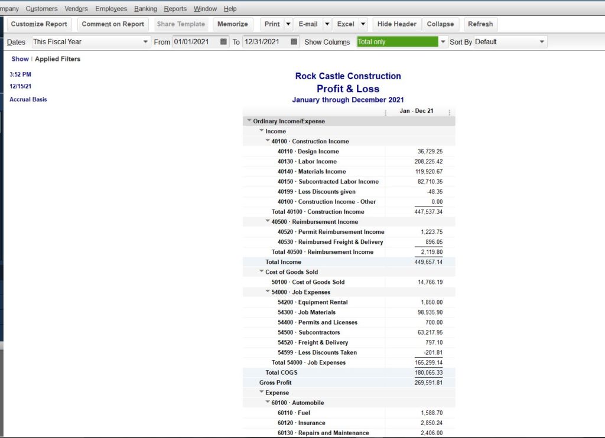Click the Gross Profit amount 269,591.81
Screen dimensions: 605x438
point(429,383)
